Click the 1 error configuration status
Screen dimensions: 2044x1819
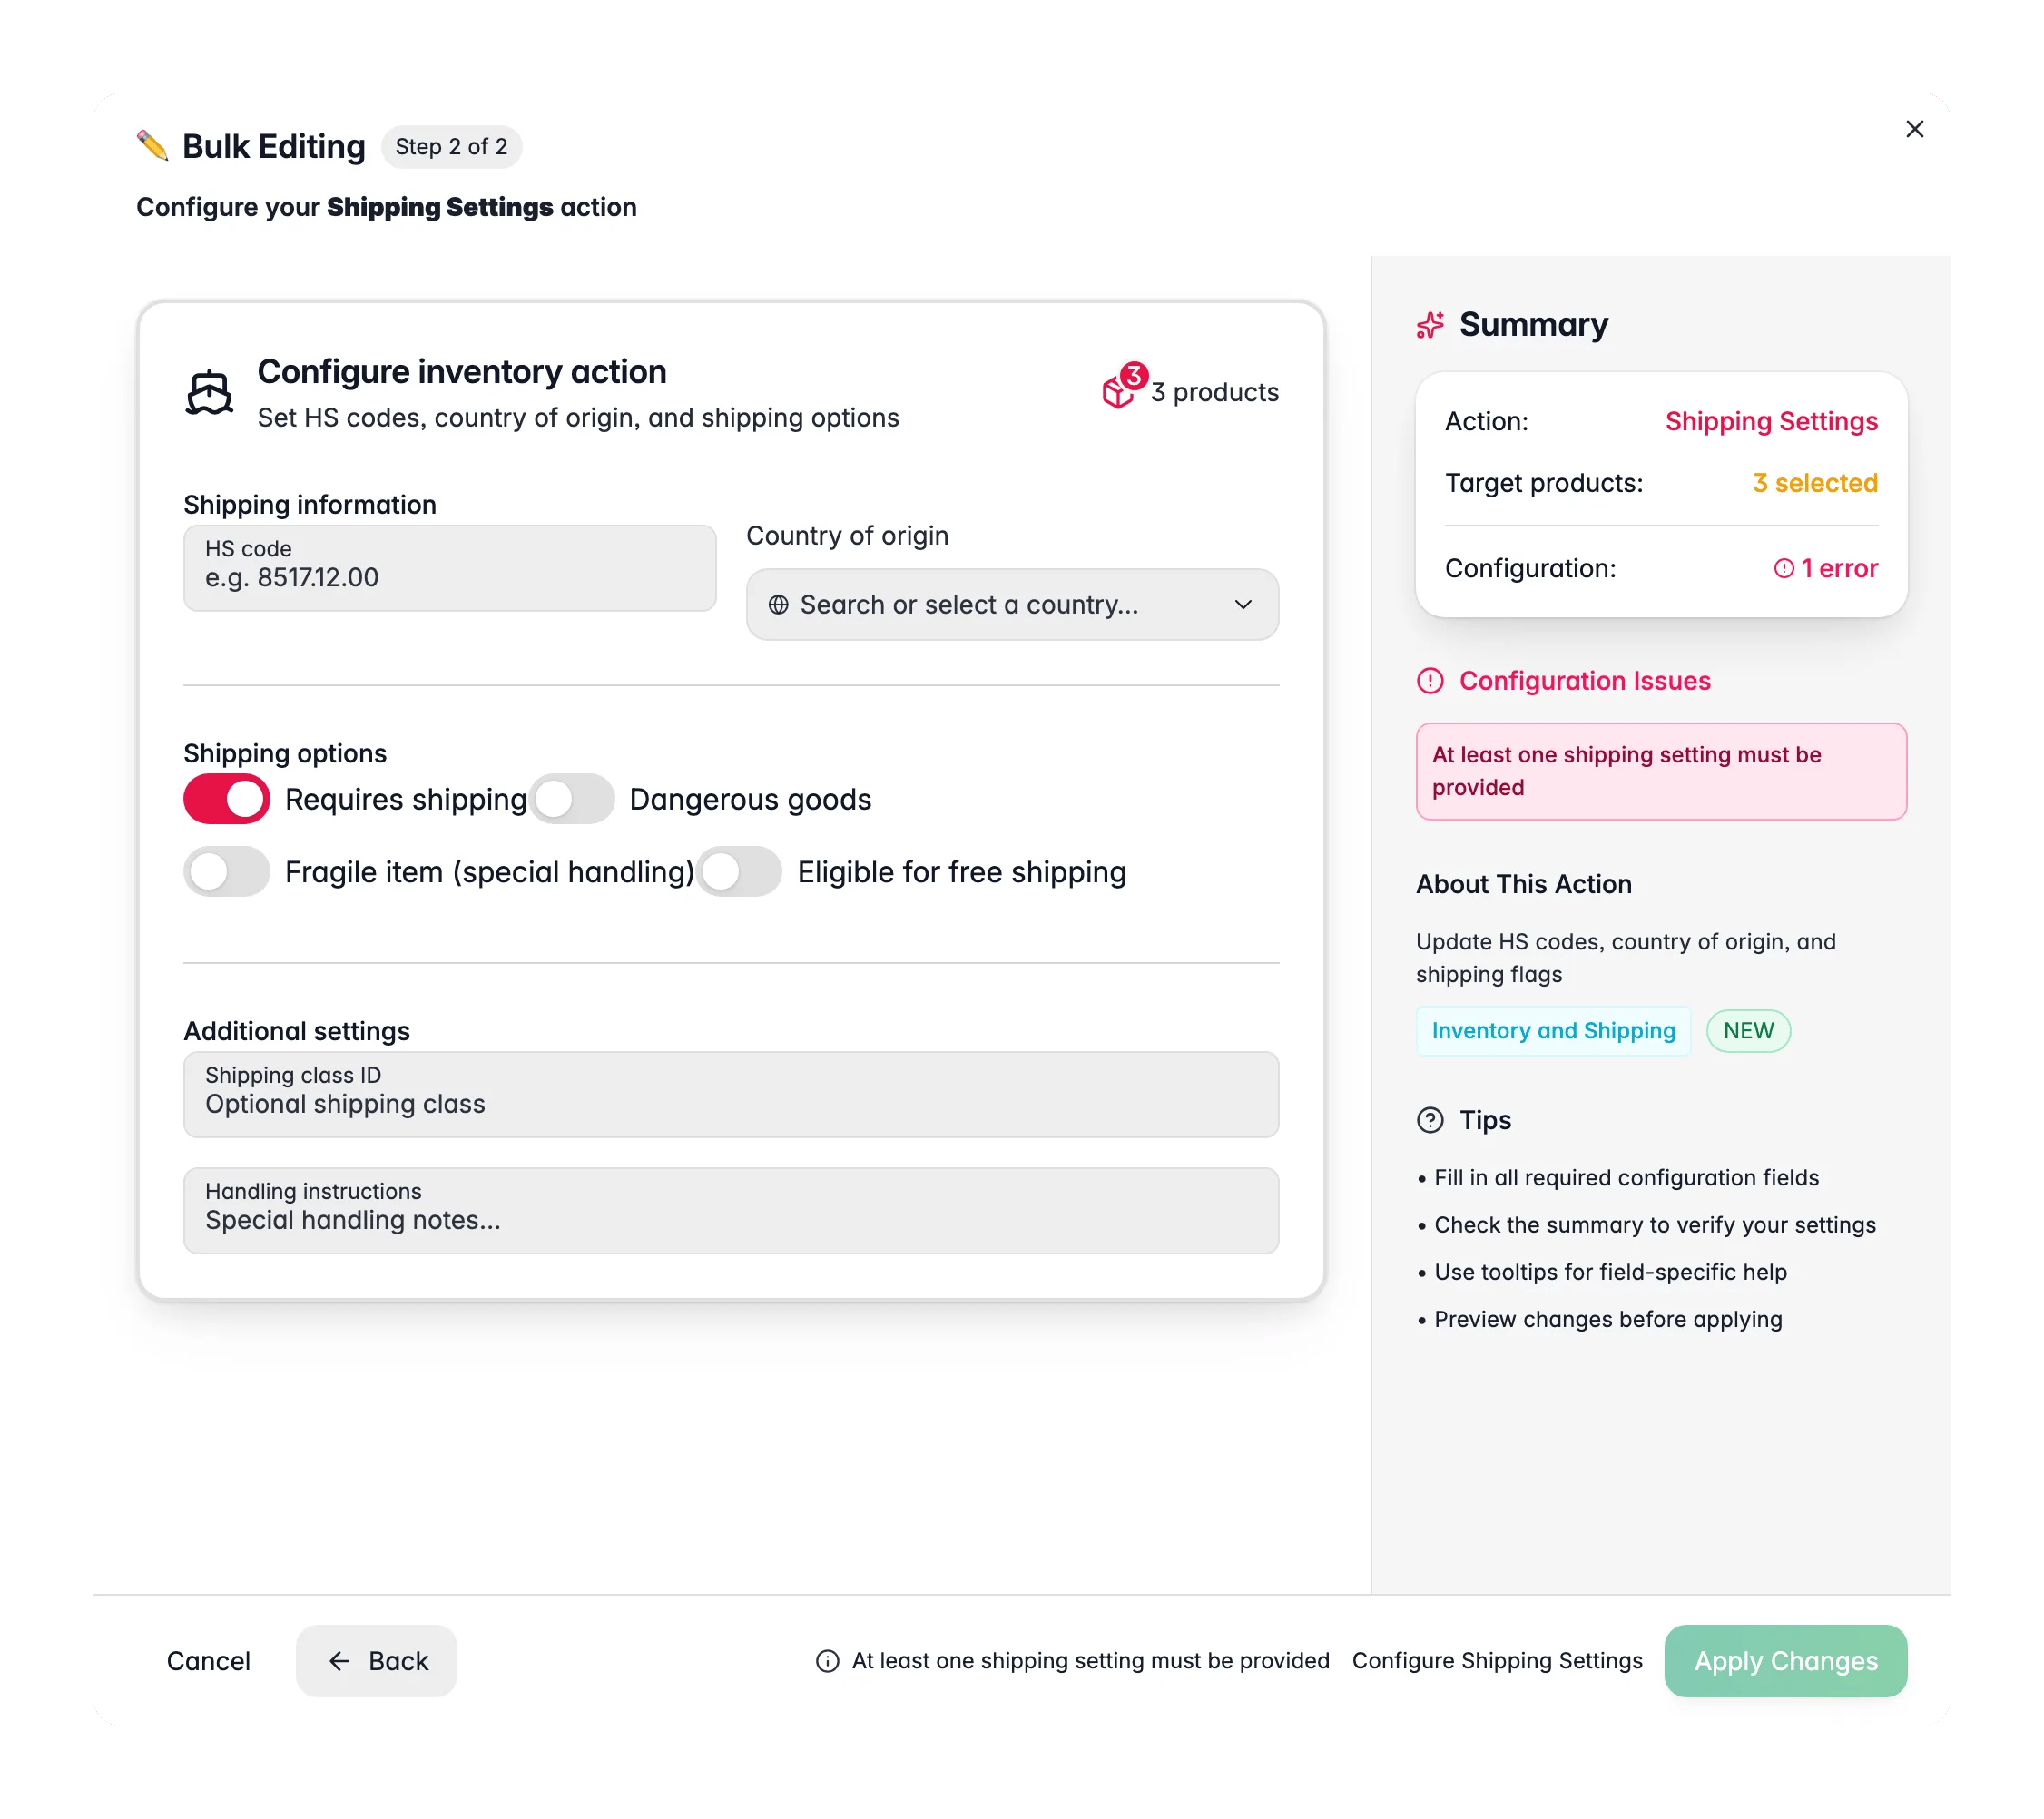1826,568
